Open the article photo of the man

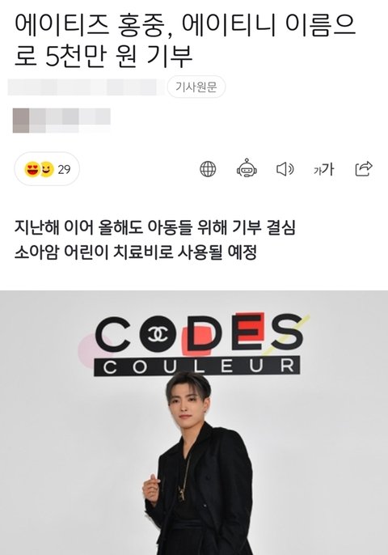194,422
